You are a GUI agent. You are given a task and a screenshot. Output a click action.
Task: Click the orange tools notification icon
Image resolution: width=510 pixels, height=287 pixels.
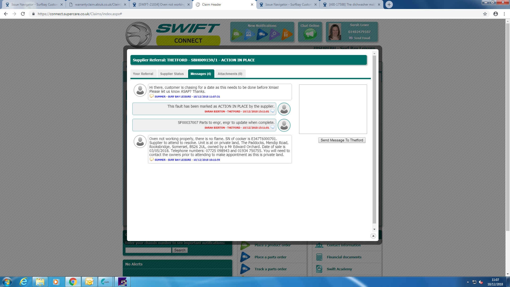(286, 34)
